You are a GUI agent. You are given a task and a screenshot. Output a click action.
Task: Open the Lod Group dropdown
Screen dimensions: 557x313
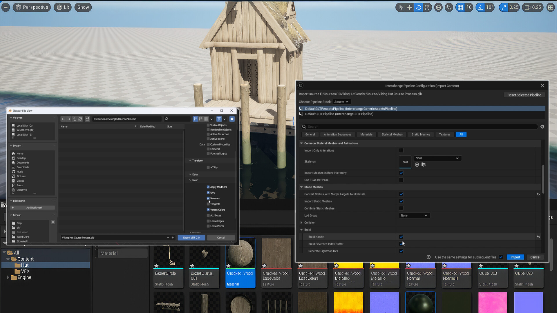pos(414,215)
